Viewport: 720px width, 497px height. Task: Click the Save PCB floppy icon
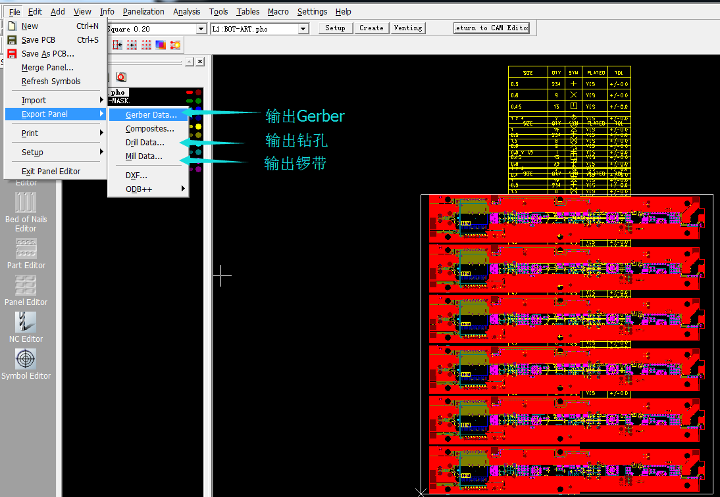click(x=13, y=40)
